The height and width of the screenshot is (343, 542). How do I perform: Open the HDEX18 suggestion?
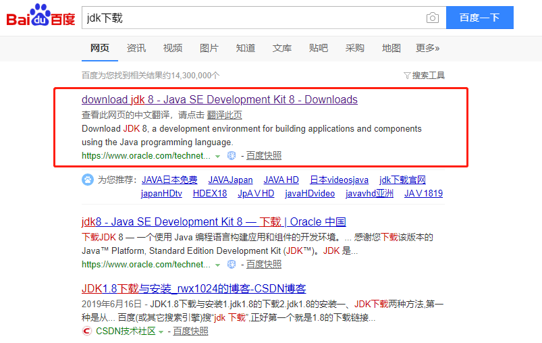pos(210,193)
